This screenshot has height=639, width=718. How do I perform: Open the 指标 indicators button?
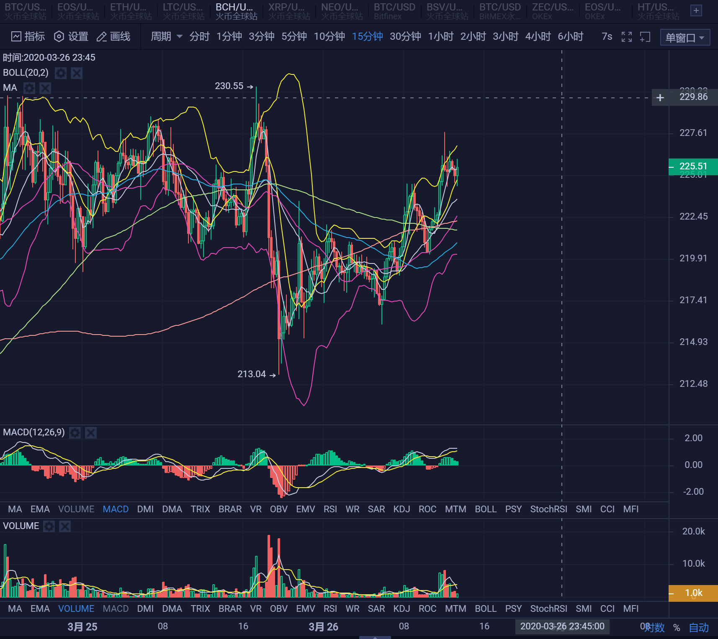click(28, 37)
